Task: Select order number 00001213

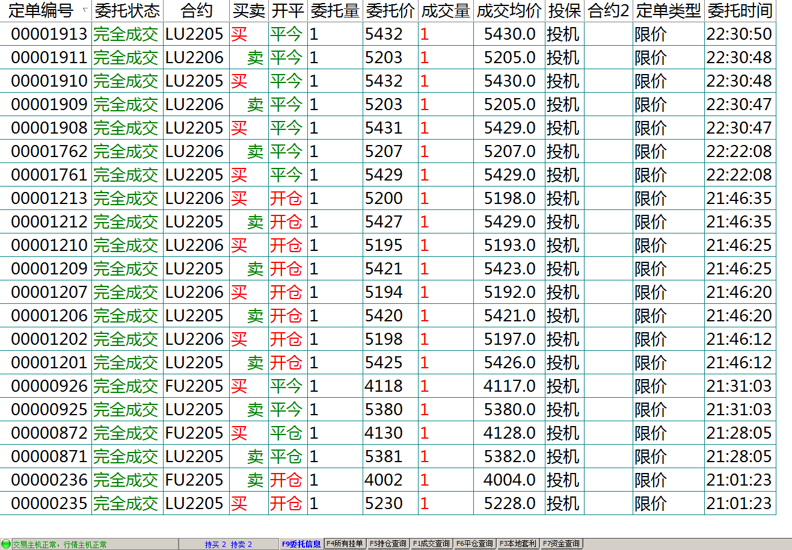Action: [49, 199]
